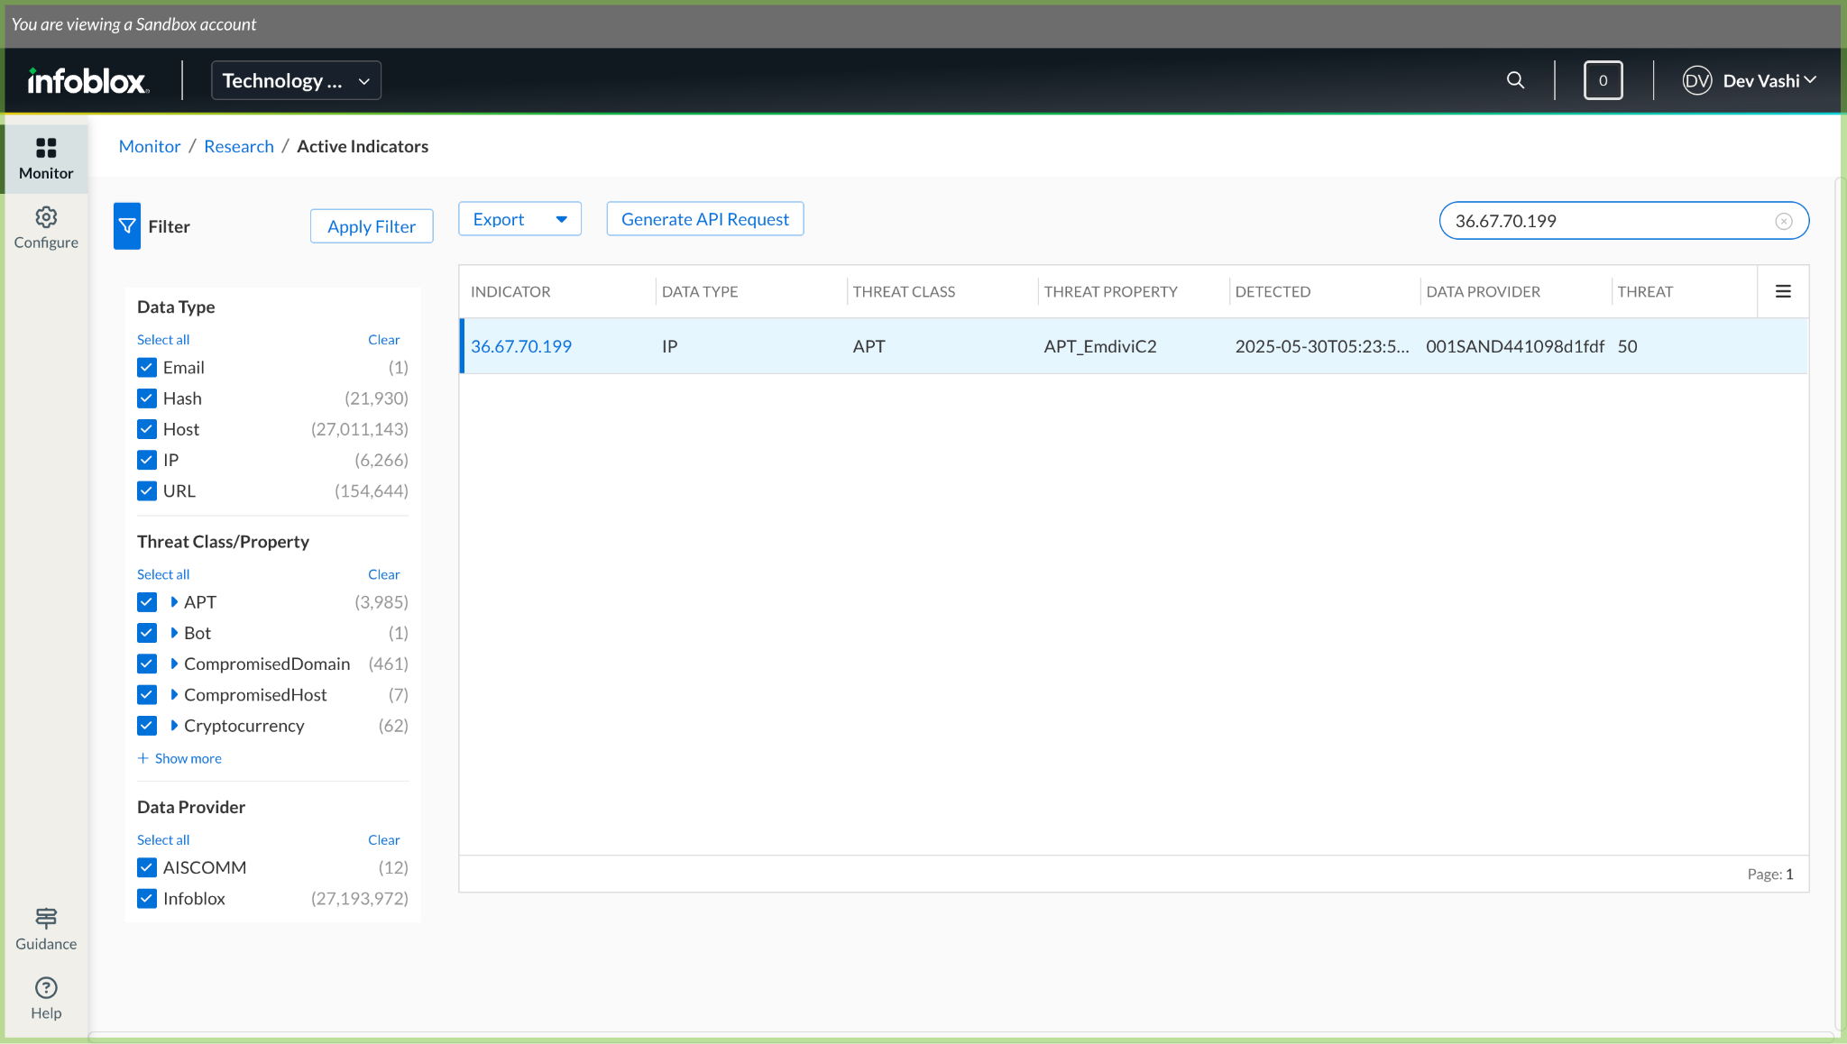1847x1044 pixels.
Task: Toggle the Filter funnel icon
Action: (x=127, y=226)
